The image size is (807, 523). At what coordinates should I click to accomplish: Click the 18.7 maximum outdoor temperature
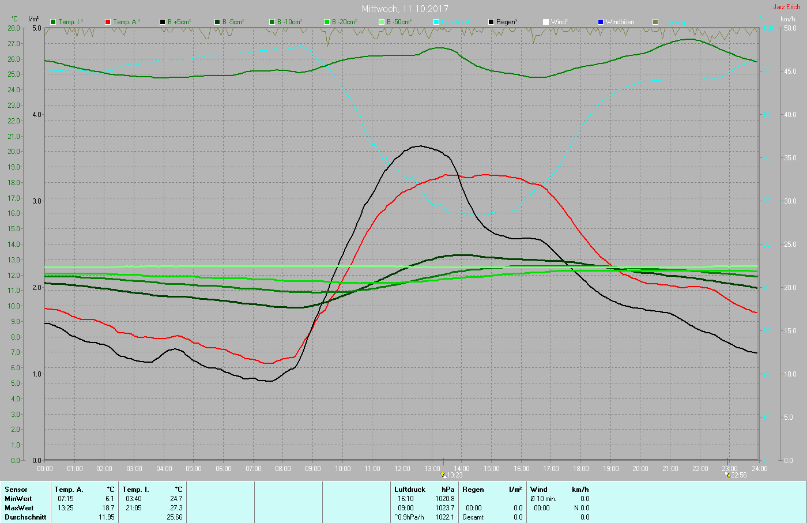coord(108,508)
